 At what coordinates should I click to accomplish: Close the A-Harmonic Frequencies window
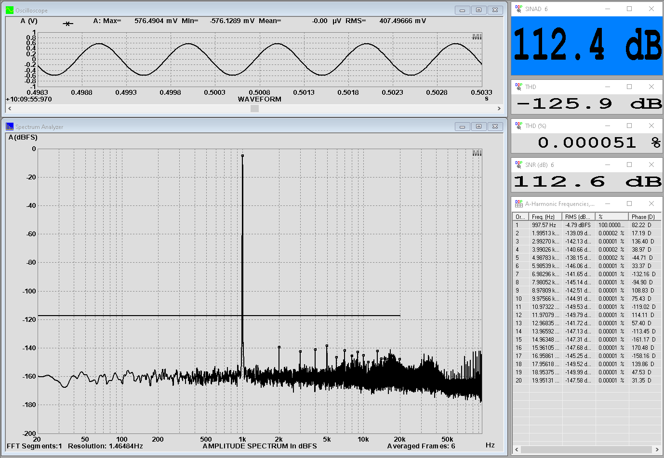click(651, 204)
